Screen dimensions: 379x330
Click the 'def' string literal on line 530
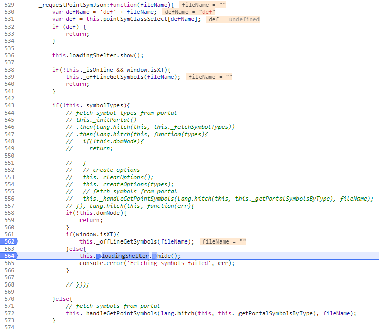pyautogui.click(x=108, y=12)
